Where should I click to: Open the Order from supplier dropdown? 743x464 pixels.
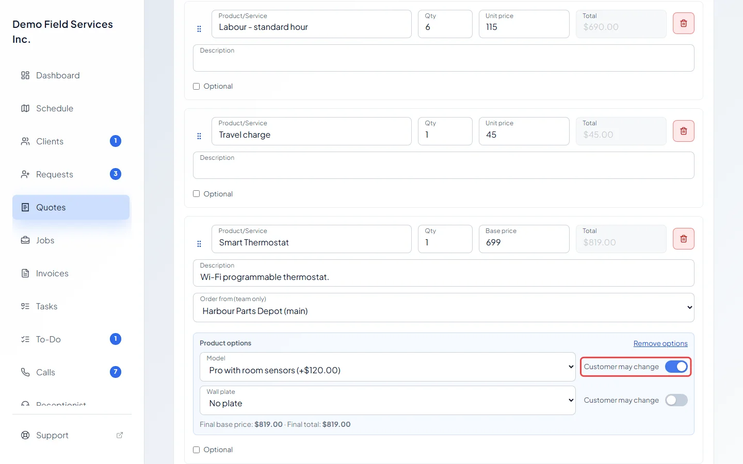(444, 307)
